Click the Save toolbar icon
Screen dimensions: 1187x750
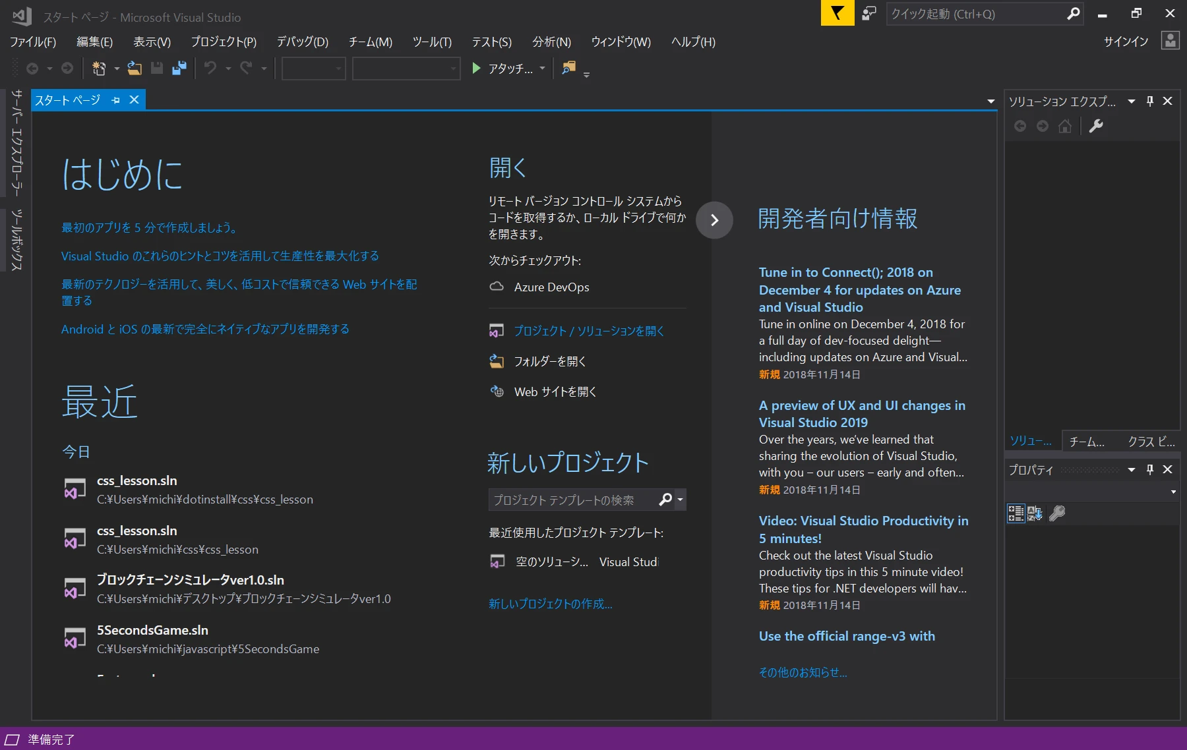157,68
